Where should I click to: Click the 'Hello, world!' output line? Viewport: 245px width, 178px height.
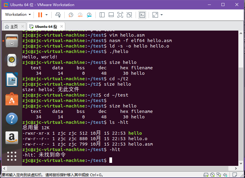[x=40, y=57]
